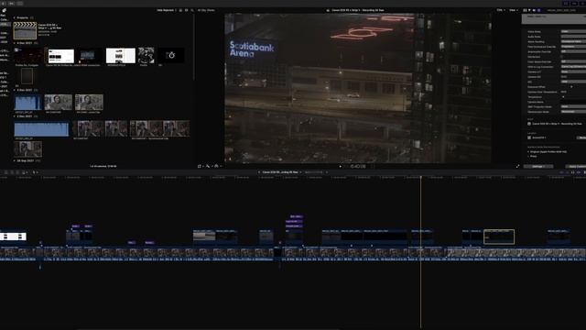Open the Video Roles dropdown in inspector
This screenshot has height=330, width=586.
pos(573,32)
